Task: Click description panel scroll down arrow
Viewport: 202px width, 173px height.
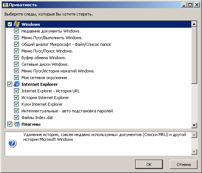Action: [194, 152]
